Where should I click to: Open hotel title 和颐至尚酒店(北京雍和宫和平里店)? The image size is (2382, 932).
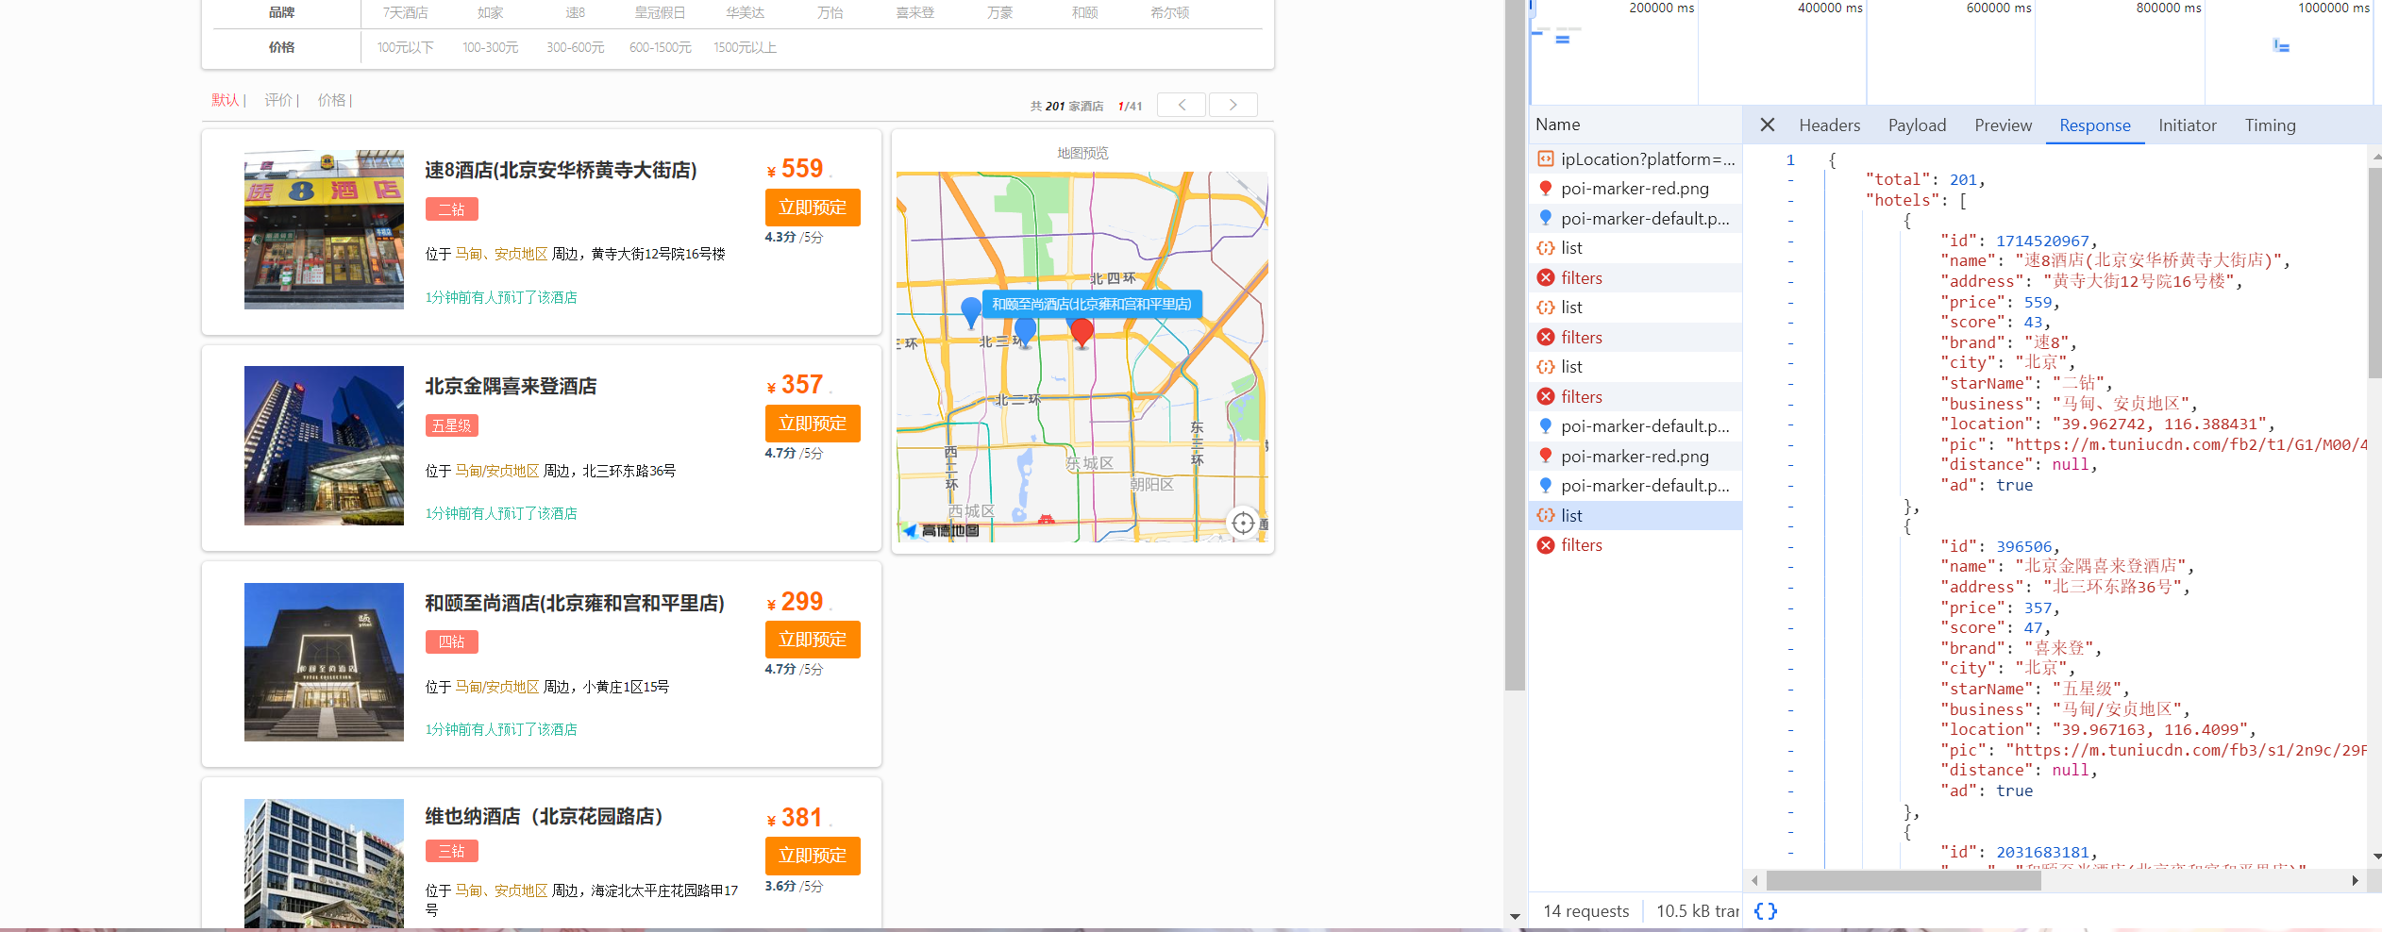point(575,603)
